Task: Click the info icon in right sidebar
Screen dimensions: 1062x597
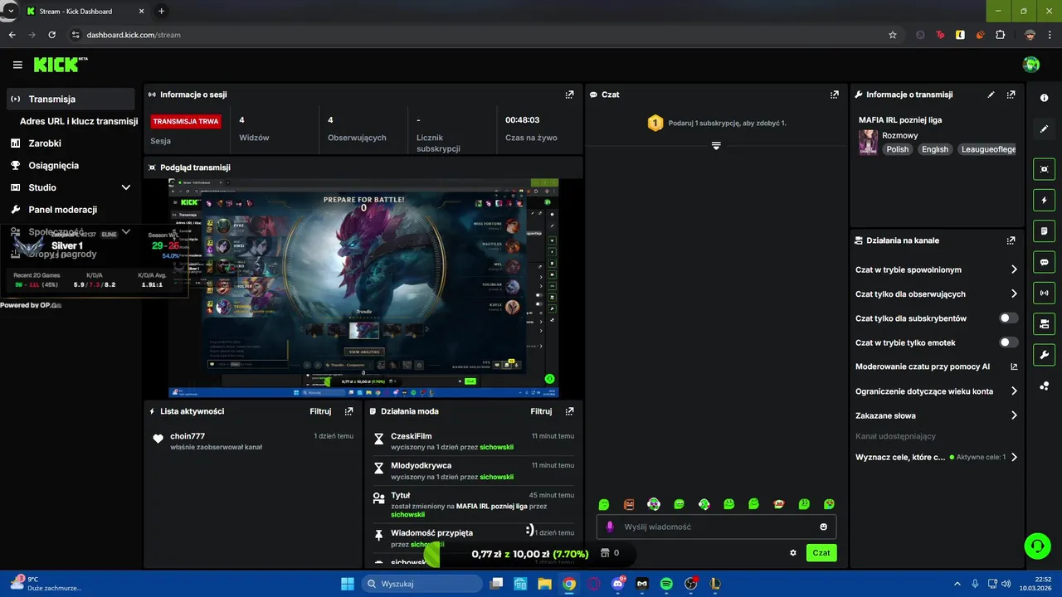Action: pos(1044,98)
